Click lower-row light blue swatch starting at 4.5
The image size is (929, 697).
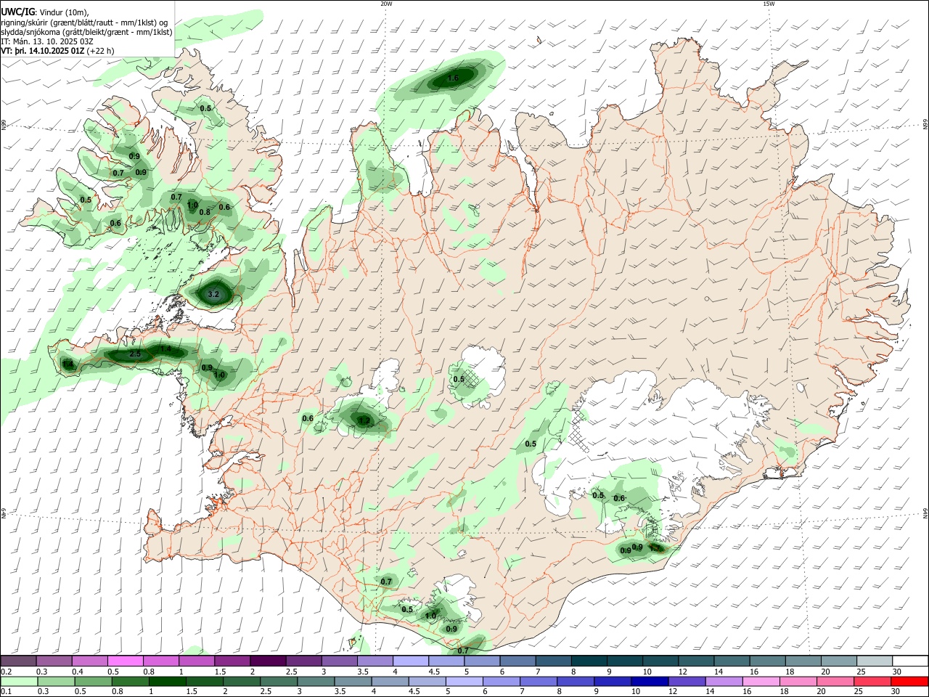pyautogui.click(x=427, y=681)
